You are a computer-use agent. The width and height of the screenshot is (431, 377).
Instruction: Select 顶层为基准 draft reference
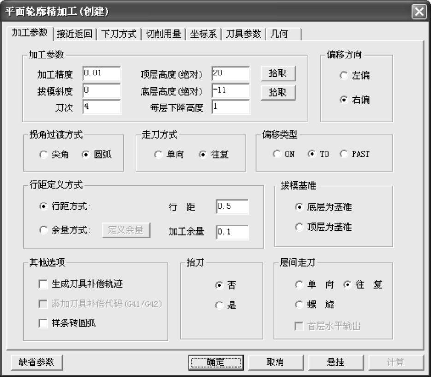click(300, 227)
